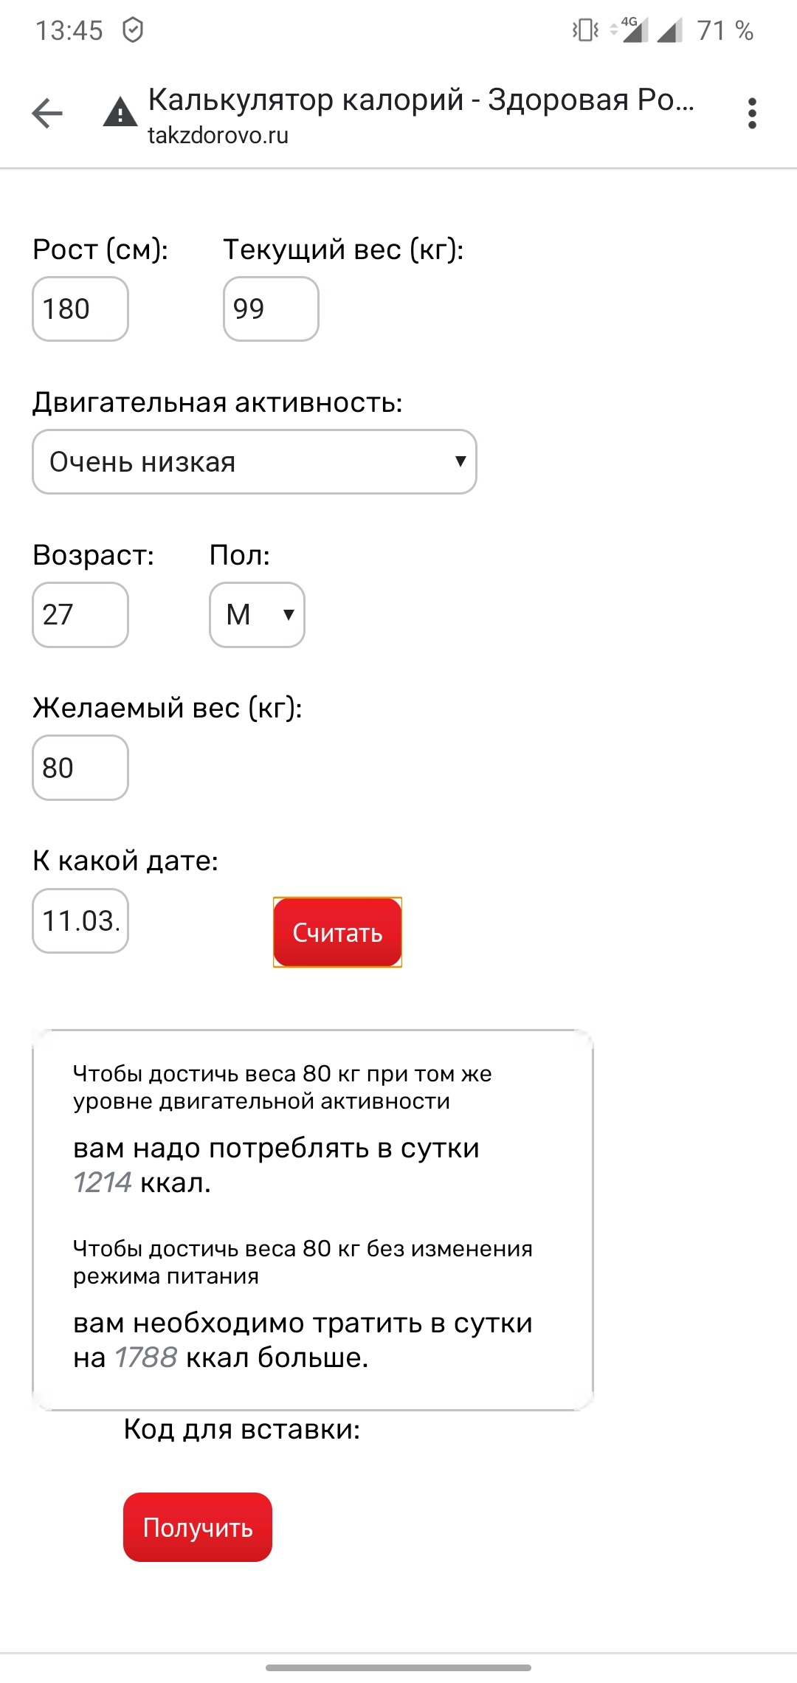
Task: Open the activity level dropdown
Action: [255, 462]
